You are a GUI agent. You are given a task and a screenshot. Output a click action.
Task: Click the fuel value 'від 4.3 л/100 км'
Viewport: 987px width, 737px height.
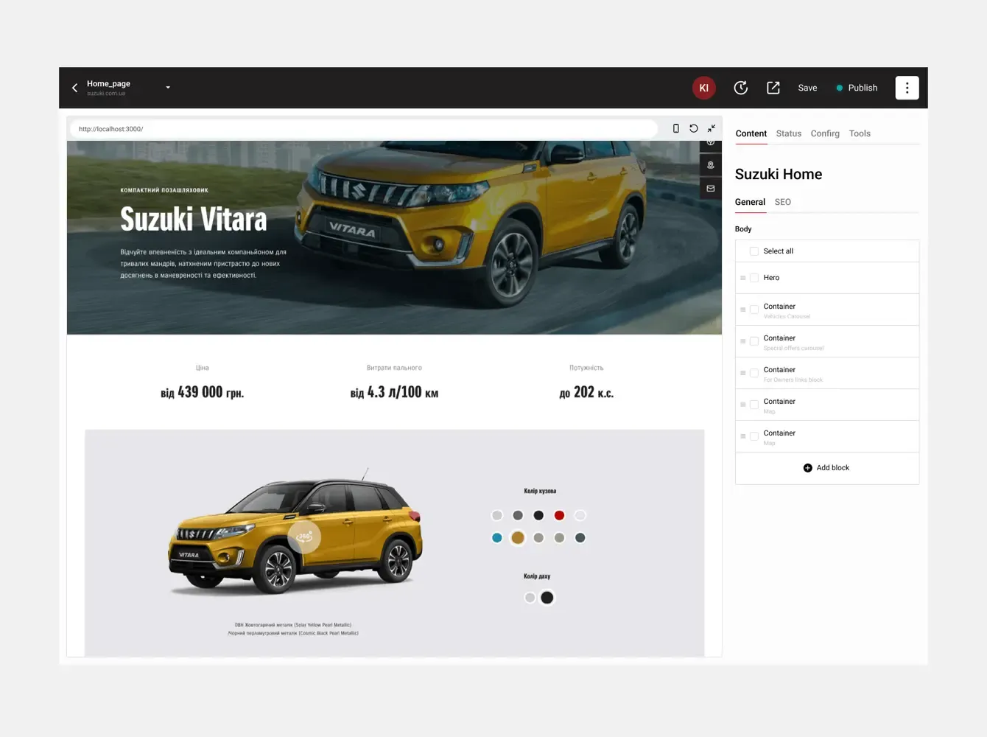(x=394, y=392)
